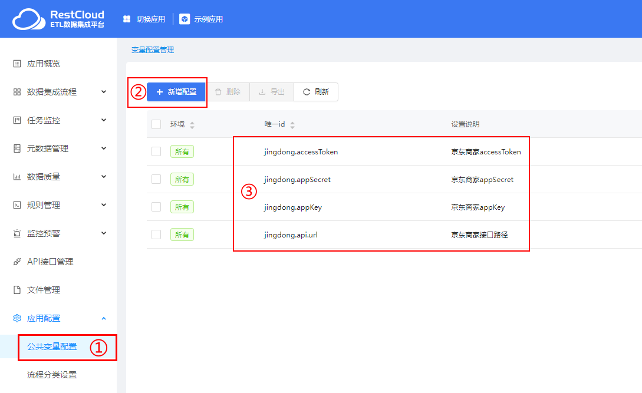
Task: Expand the 数据集成流程 menu chevron
Action: point(104,92)
